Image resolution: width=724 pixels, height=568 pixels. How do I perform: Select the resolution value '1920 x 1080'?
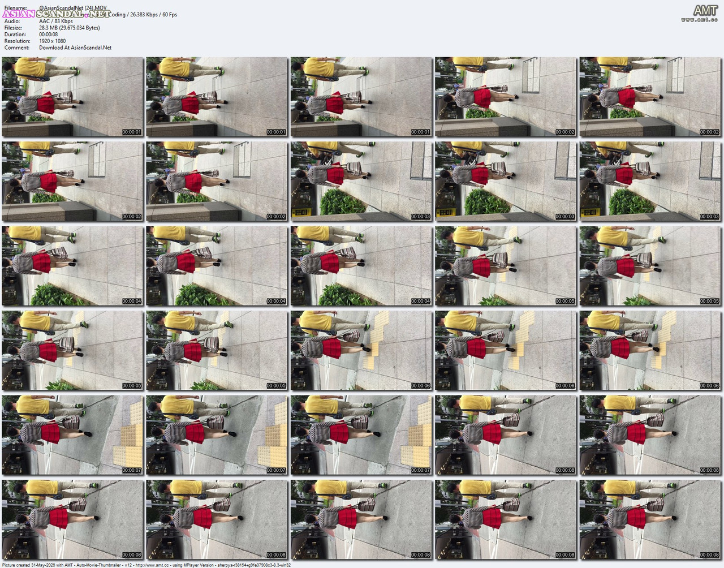tap(53, 41)
